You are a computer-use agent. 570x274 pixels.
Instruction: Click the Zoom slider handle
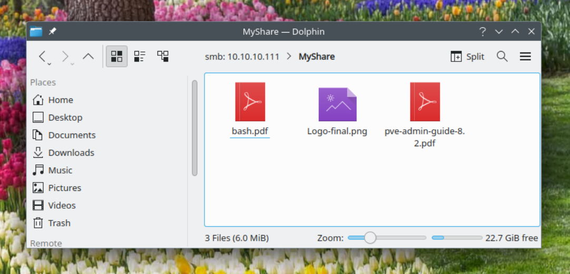[370, 238]
